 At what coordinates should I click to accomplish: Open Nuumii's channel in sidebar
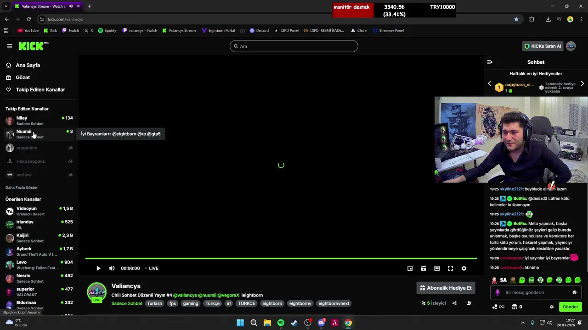39,134
